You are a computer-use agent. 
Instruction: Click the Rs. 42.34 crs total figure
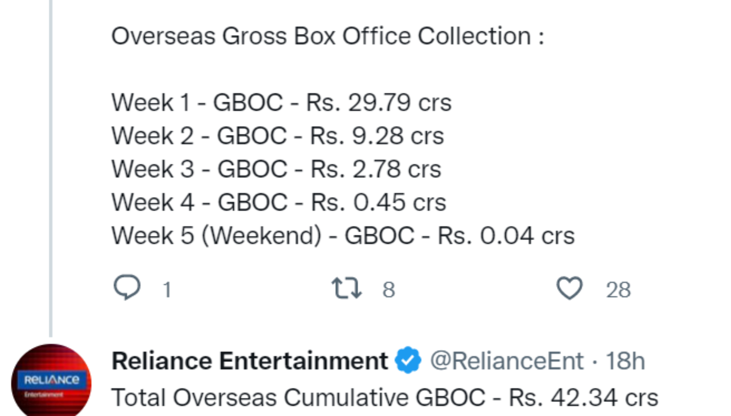(583, 397)
